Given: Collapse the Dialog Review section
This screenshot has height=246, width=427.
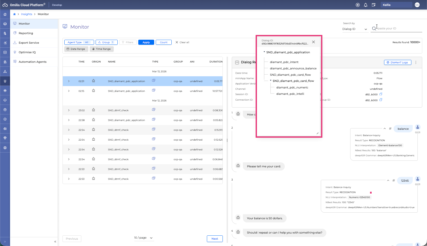Looking at the screenshot, I should click(237, 62).
